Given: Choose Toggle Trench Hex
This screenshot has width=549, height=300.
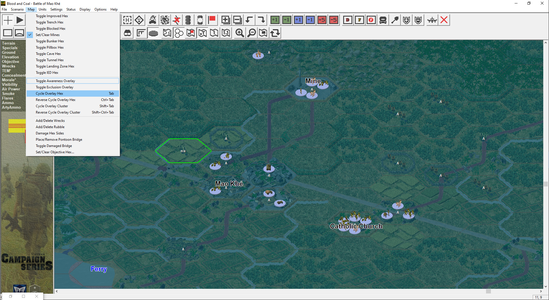Looking at the screenshot, I should [x=73, y=22].
